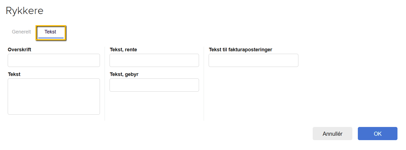Click the blue underline beneath the Tekst tab
The width and height of the screenshot is (406, 150).
(51, 38)
